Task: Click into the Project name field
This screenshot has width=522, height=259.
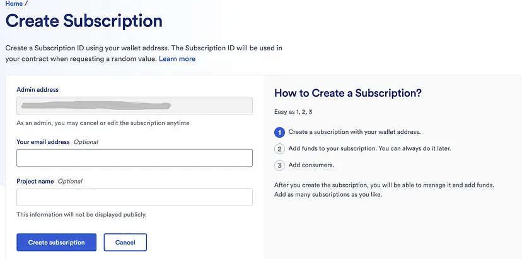Action: (x=134, y=197)
